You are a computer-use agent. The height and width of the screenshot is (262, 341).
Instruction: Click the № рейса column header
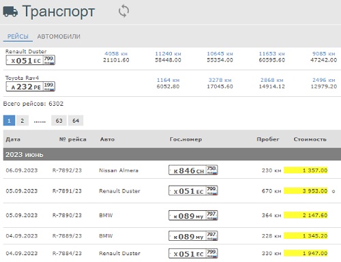pos(73,139)
